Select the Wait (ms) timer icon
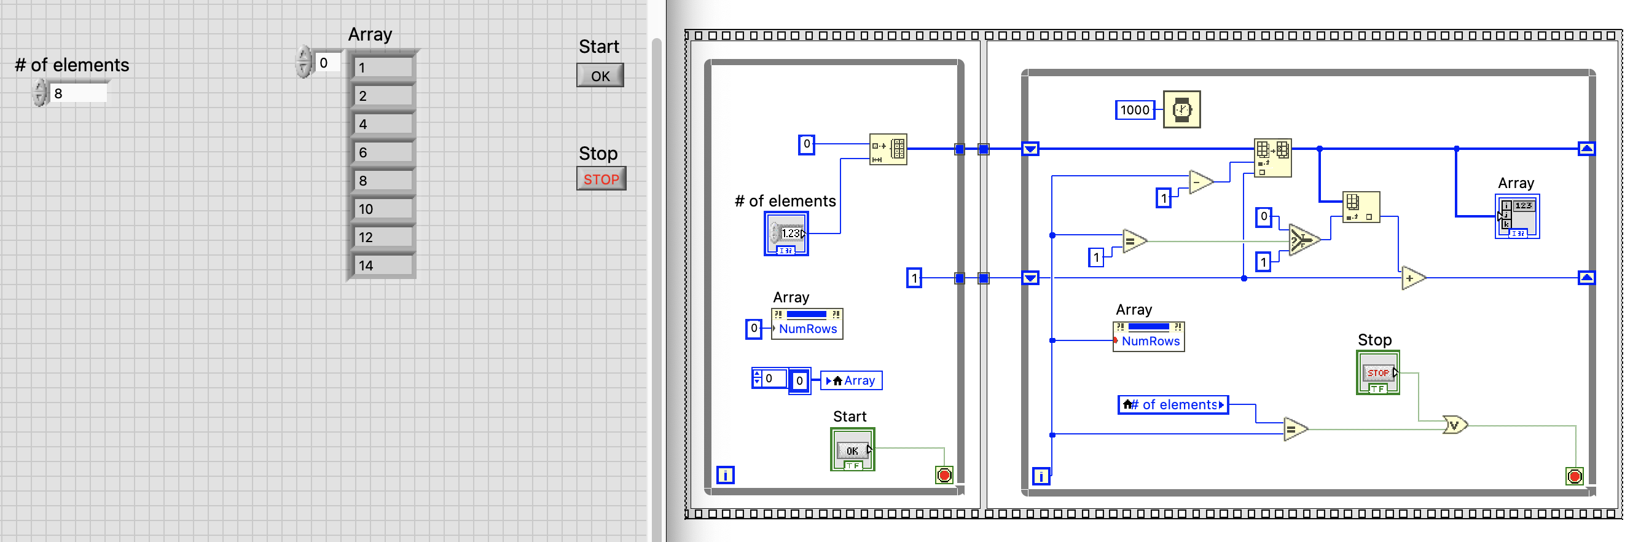Viewport: 1649px width, 542px height. [x=1181, y=110]
